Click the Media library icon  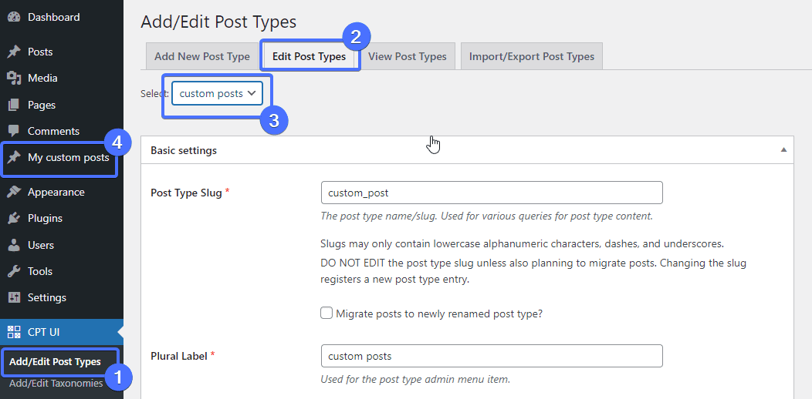[x=14, y=78]
